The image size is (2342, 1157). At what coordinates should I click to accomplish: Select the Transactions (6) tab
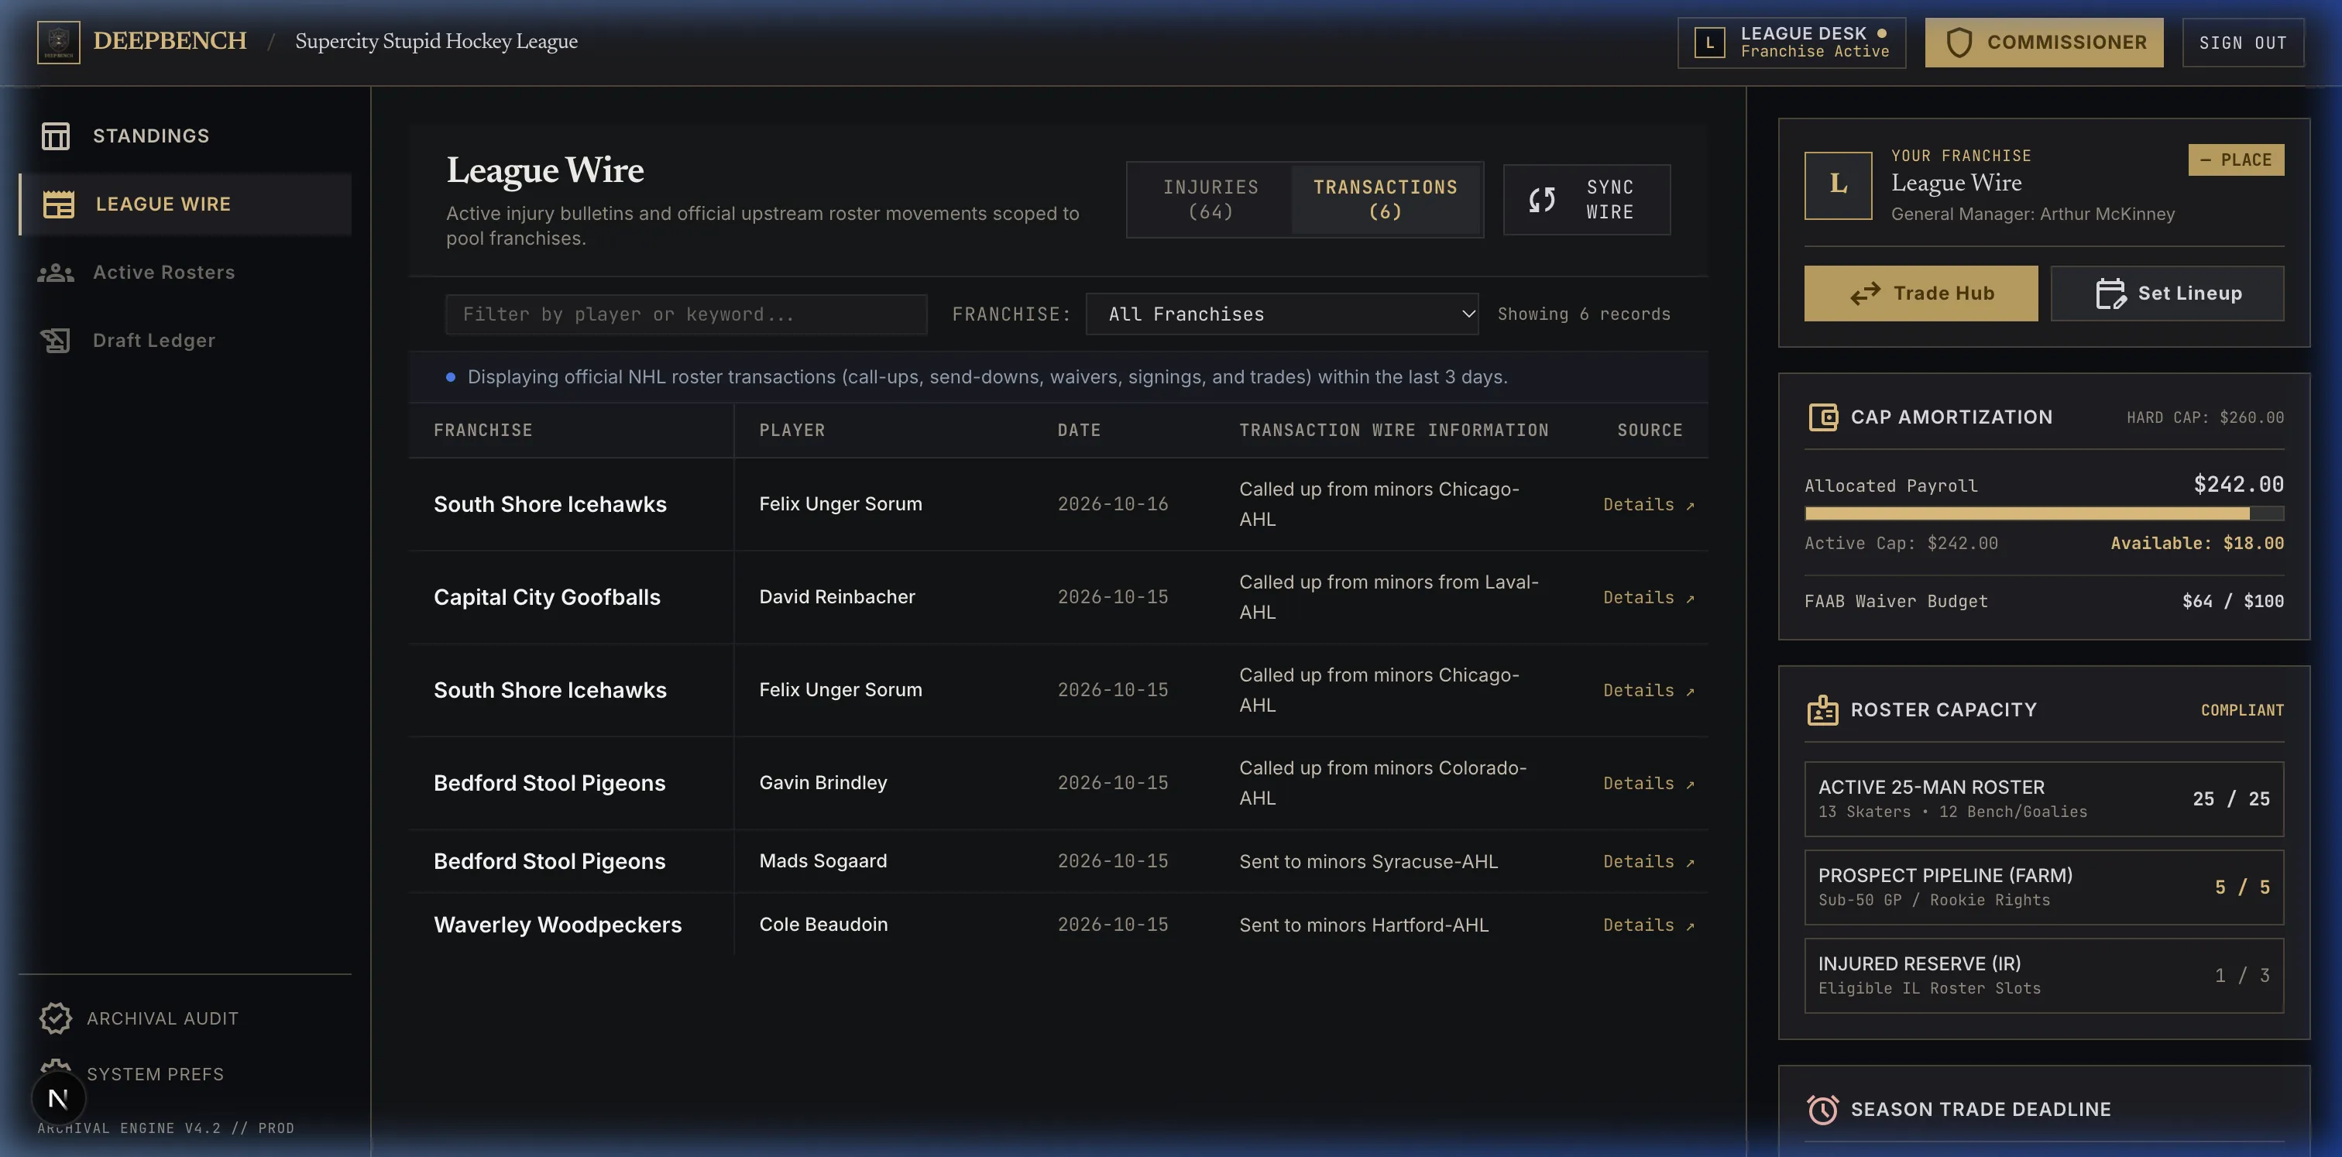coord(1385,199)
